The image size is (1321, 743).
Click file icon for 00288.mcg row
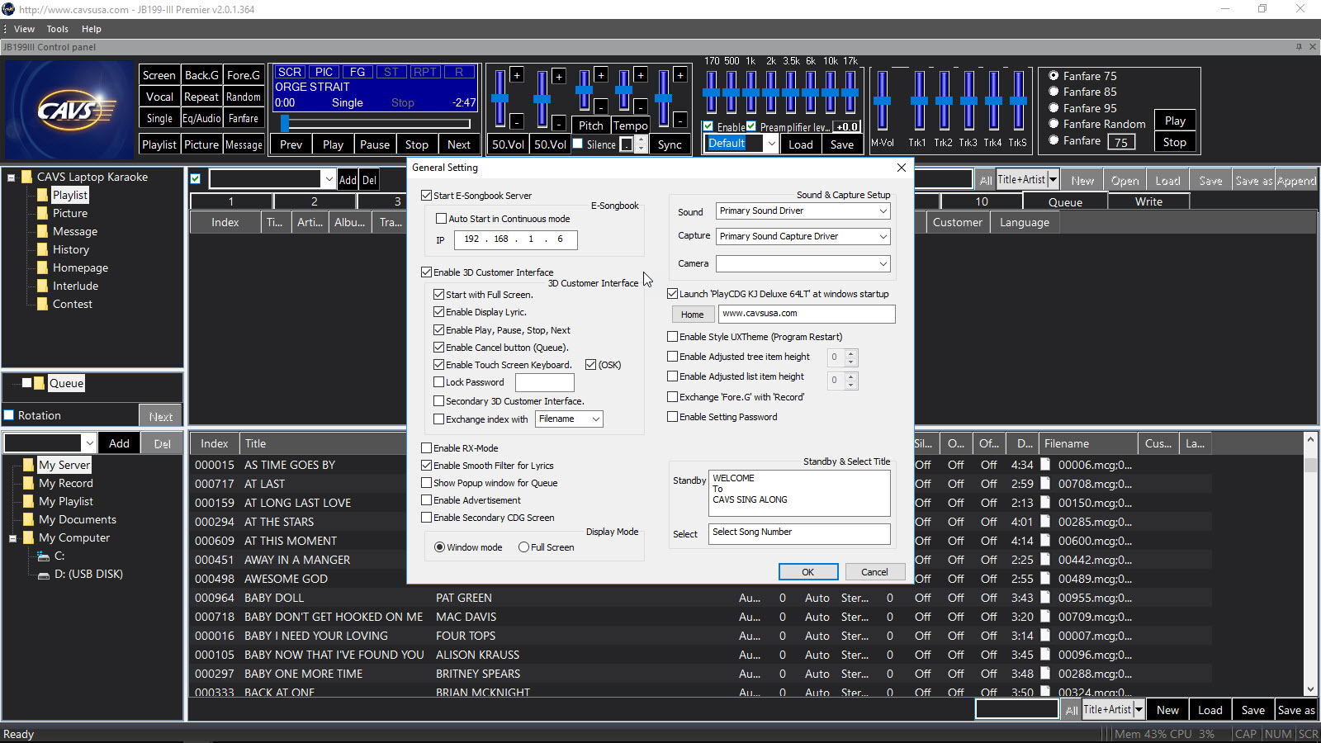[x=1045, y=673]
